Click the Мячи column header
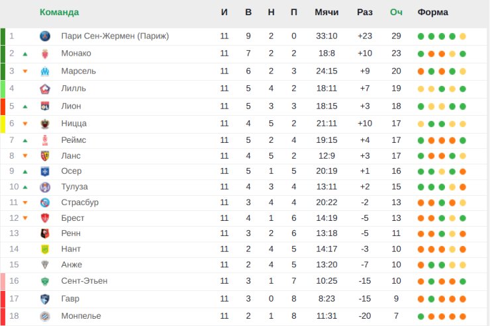This screenshot has height=326, width=490. click(x=326, y=12)
